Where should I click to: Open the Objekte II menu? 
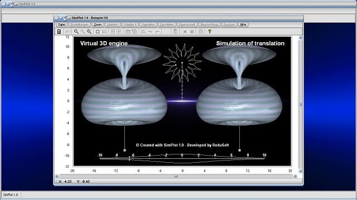tap(130, 24)
